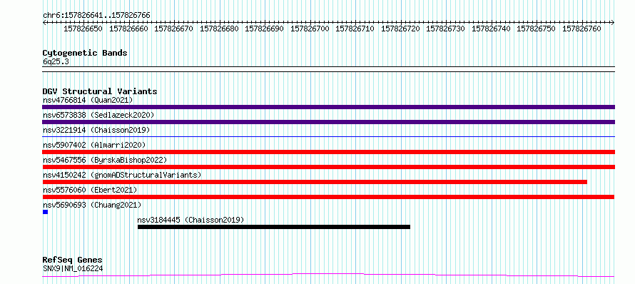Click the nsv3184445 (Chaisson2019) label
This screenshot has width=635, height=284.
190,220
